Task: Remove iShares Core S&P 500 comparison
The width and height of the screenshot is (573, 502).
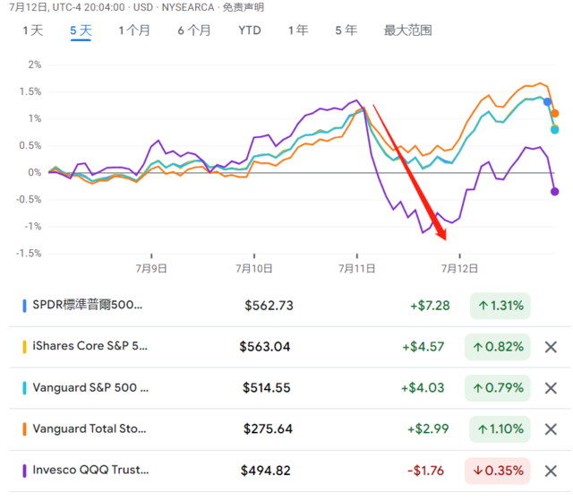Action: click(551, 347)
